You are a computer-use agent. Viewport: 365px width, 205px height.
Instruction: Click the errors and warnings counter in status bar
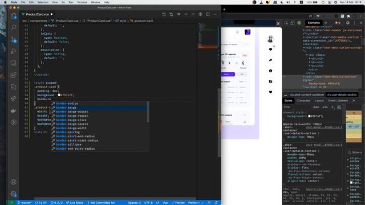pos(56,203)
